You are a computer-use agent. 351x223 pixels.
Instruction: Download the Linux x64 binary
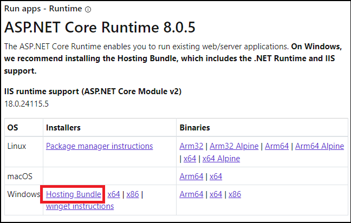tap(190, 159)
